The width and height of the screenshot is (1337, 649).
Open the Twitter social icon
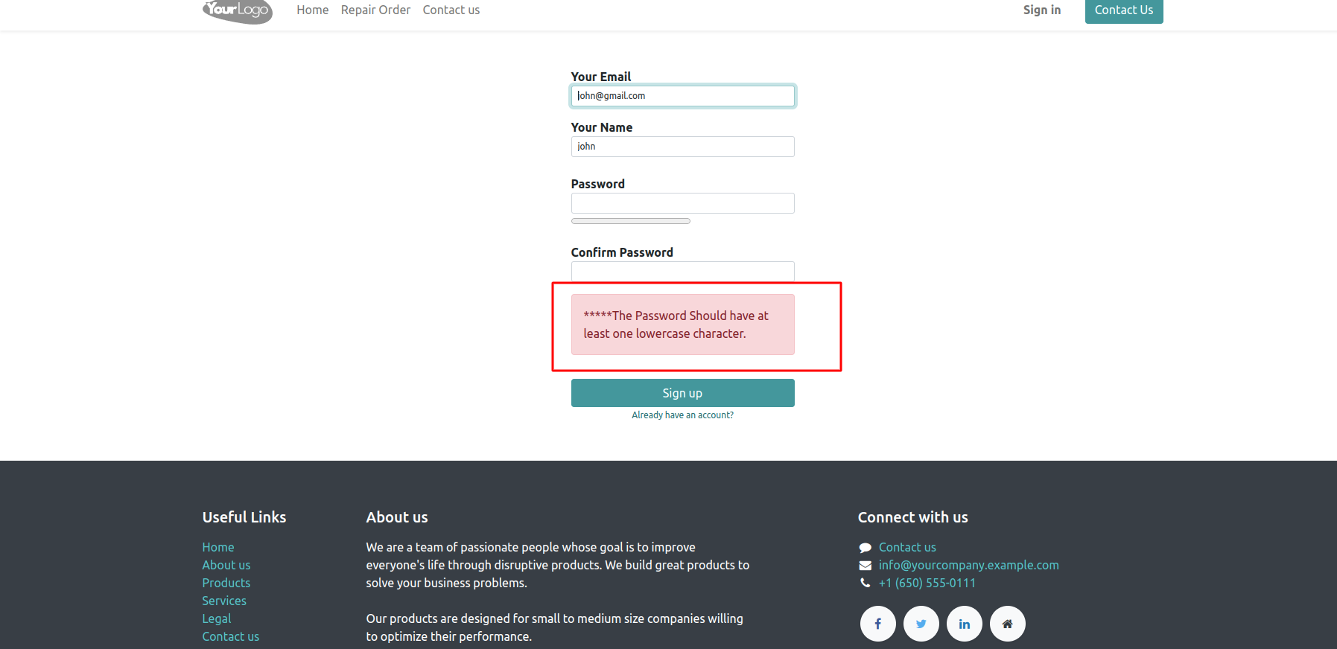[x=921, y=624]
